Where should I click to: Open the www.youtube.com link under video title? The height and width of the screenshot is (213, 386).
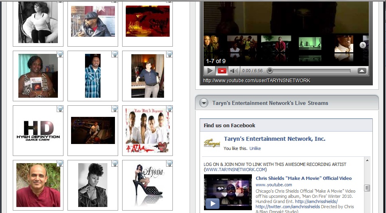pyautogui.click(x=273, y=185)
